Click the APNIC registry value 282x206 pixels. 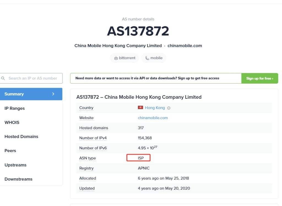(144, 168)
